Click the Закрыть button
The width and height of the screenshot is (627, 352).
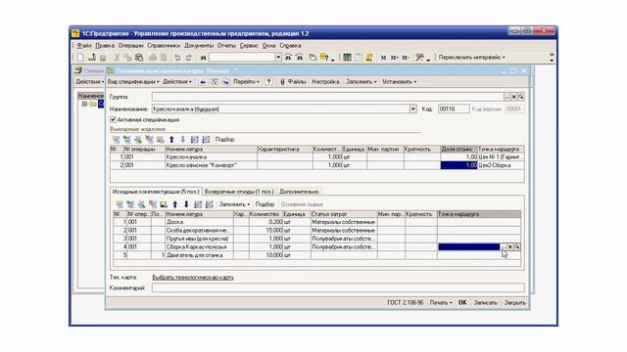click(514, 302)
